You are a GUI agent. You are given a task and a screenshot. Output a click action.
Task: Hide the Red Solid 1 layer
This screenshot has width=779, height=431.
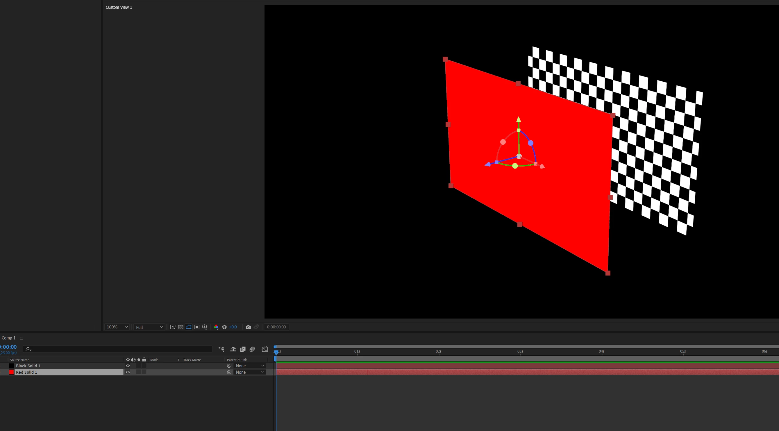tap(128, 372)
